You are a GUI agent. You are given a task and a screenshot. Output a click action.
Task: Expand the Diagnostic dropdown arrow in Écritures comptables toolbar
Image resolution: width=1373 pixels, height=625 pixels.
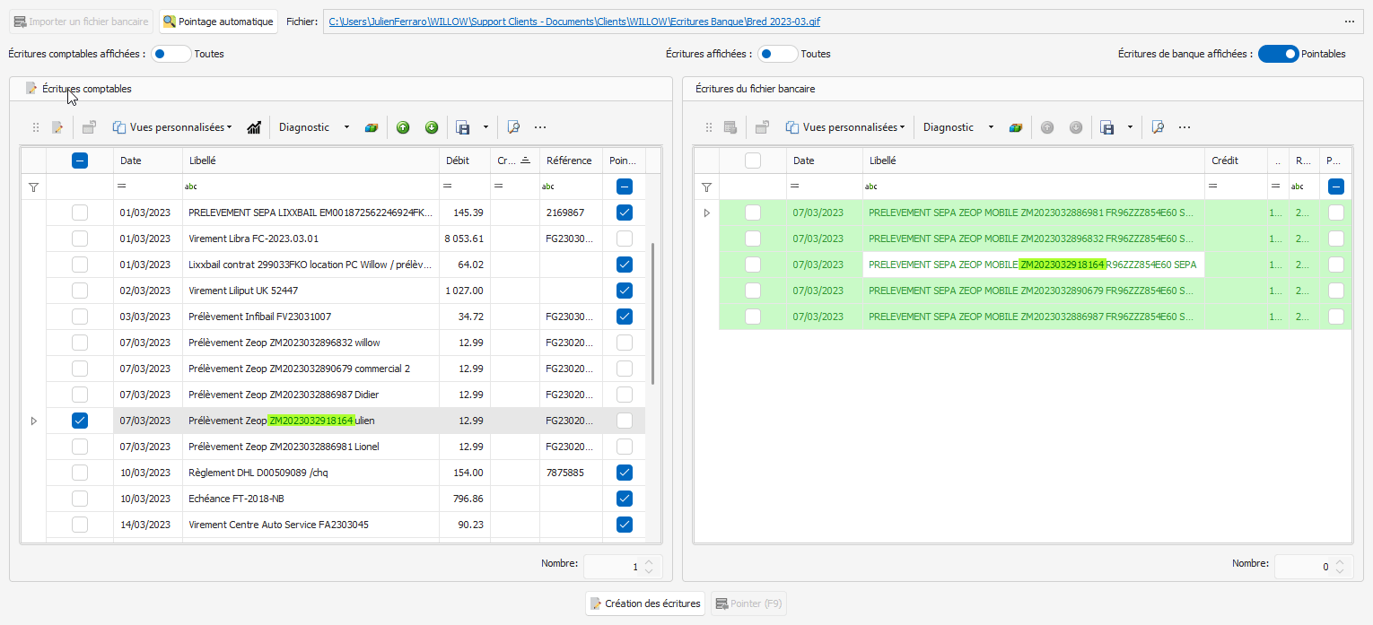click(x=346, y=127)
